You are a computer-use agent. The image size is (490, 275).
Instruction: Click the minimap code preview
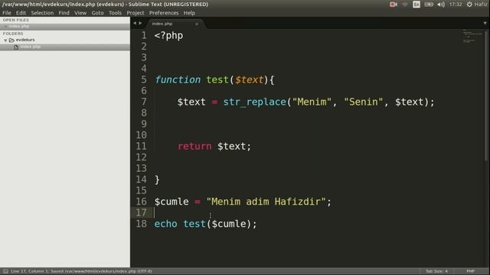coord(472,37)
